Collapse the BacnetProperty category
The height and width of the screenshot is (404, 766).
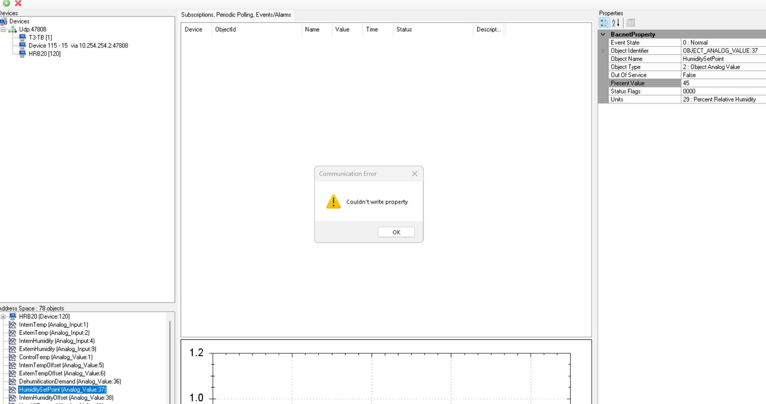(603, 34)
